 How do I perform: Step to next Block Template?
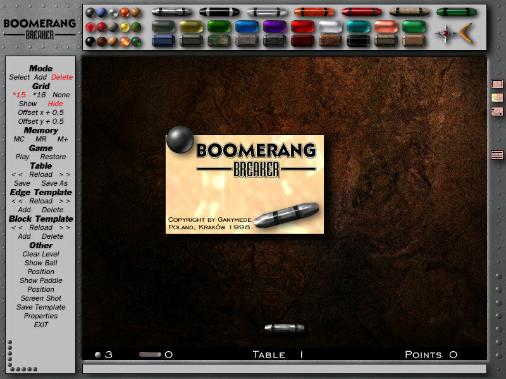[x=65, y=227]
